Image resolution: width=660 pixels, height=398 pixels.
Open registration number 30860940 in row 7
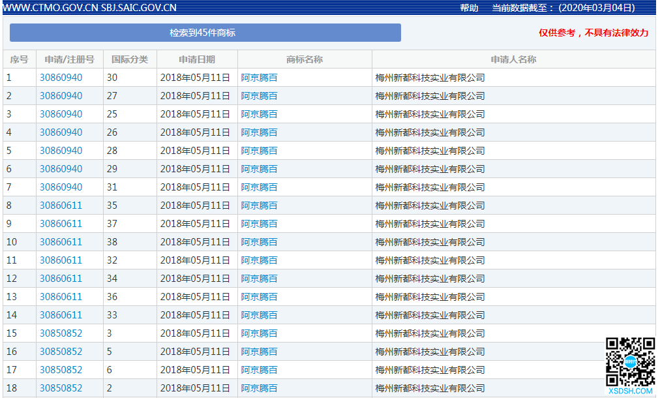(x=61, y=187)
